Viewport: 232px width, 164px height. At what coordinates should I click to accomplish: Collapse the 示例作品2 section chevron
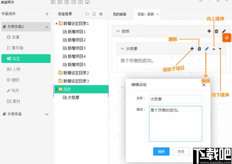47,27
